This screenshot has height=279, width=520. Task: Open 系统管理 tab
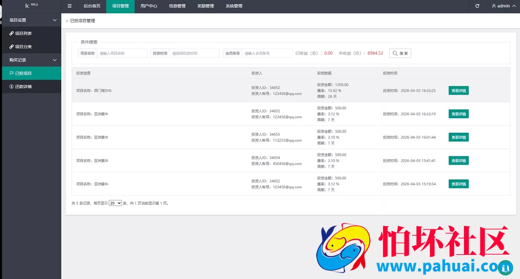(x=234, y=6)
